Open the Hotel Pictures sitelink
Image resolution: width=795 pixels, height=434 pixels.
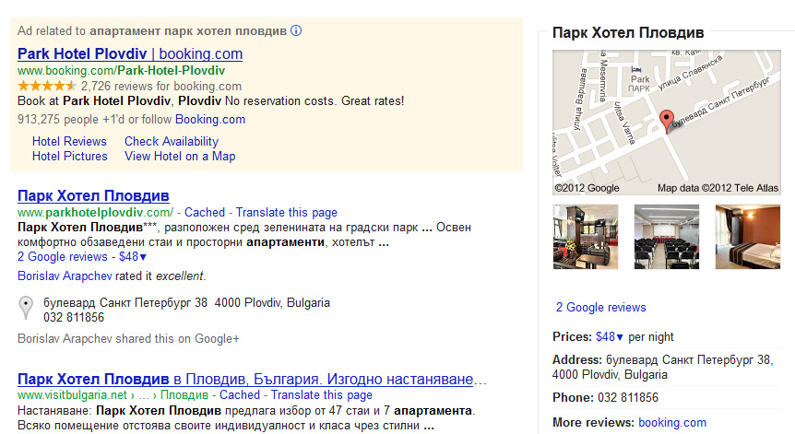click(70, 156)
